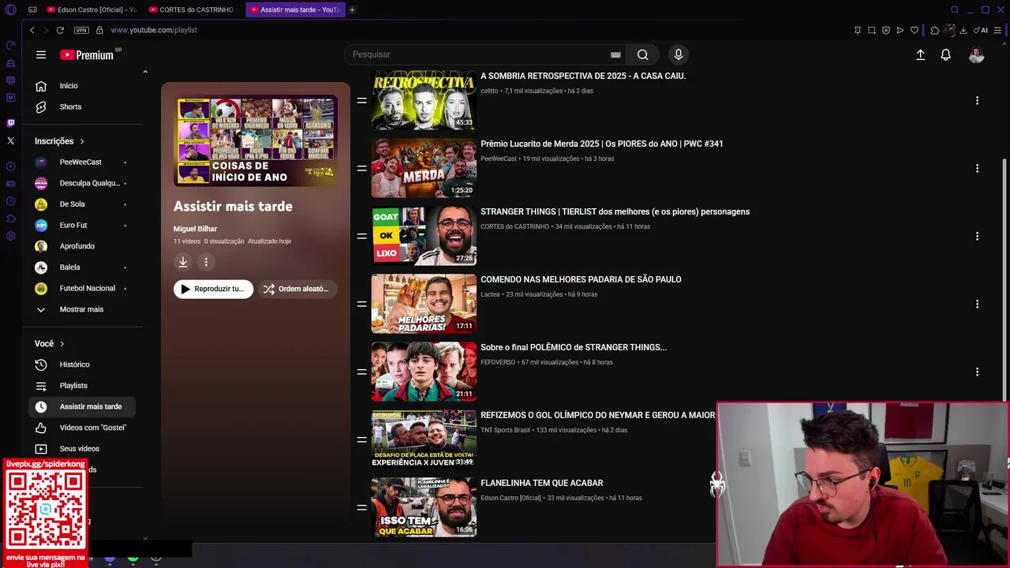Toggle the VPN badge in address bar
This screenshot has width=1010, height=568.
click(x=81, y=30)
